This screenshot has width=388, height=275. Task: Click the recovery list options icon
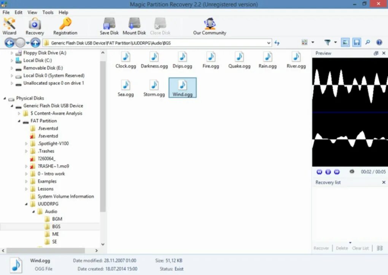pyautogui.click(x=380, y=248)
